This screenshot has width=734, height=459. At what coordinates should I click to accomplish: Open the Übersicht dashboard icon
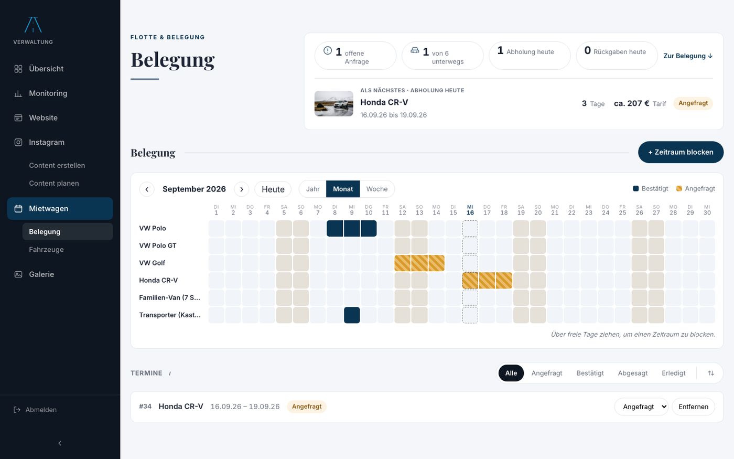click(18, 69)
